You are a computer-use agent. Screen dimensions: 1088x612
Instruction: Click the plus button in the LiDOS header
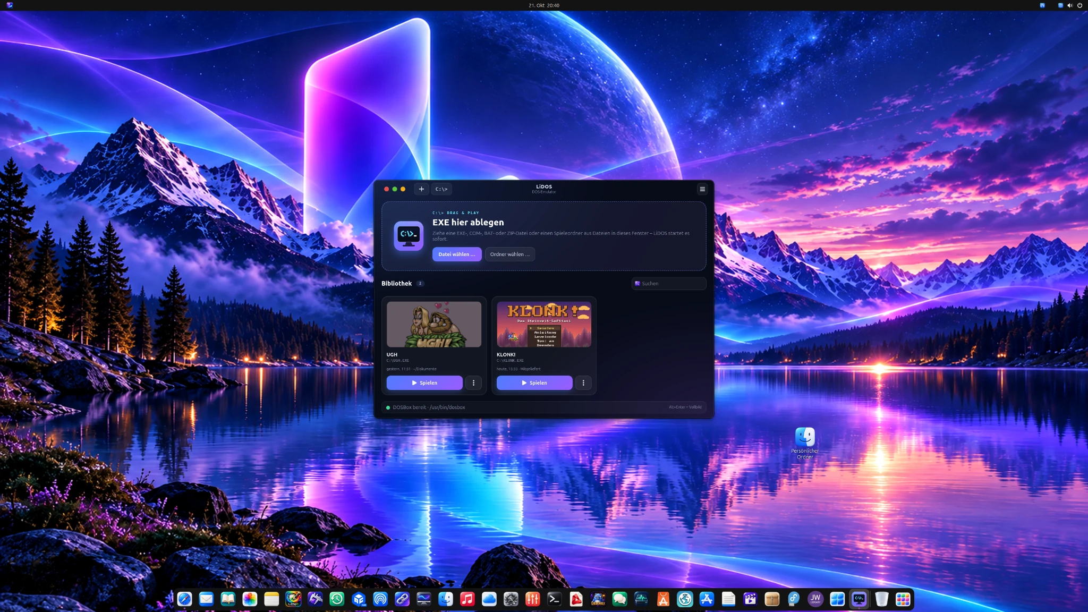421,189
